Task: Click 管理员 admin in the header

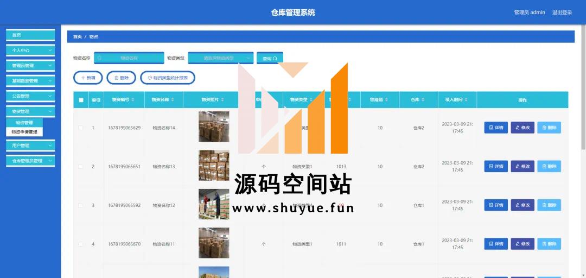Action: [530, 12]
